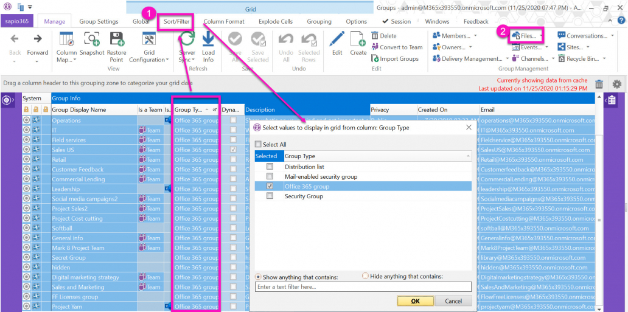Check the Security Group checkbox

click(x=270, y=196)
